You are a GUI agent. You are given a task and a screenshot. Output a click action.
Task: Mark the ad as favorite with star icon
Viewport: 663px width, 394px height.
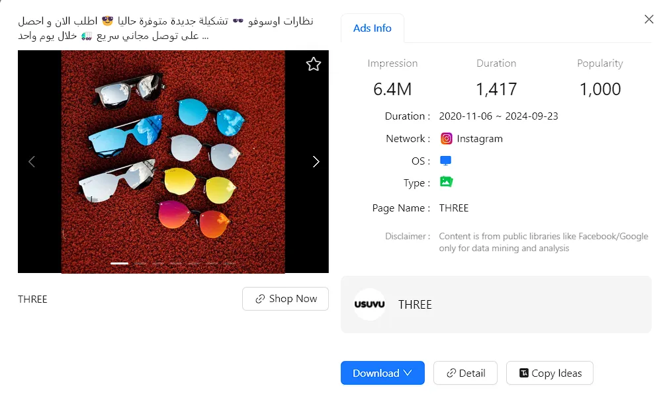314,64
